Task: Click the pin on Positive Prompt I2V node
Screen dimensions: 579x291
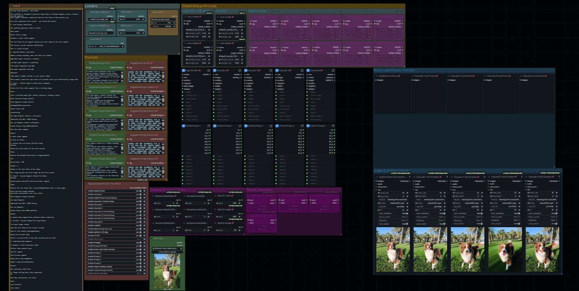Action: click(110, 63)
